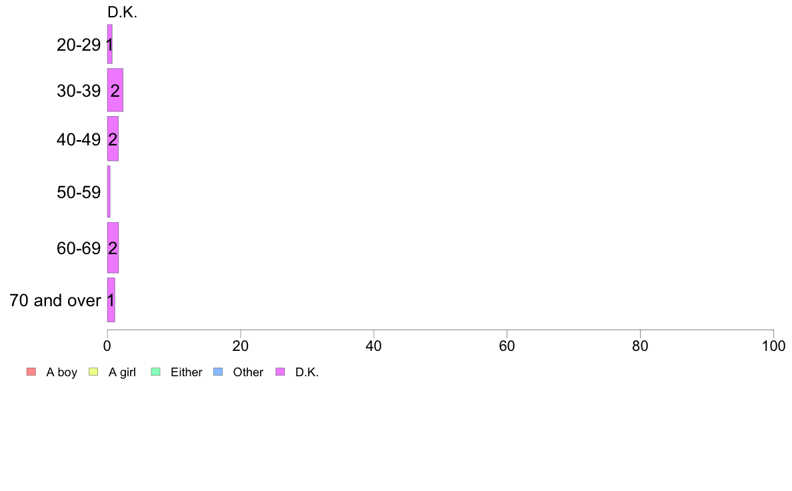792x491 pixels.
Task: Click the red A boy legend swatch
Action: pos(31,372)
